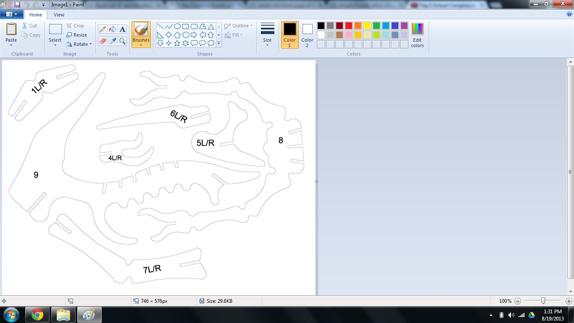574x323 pixels.
Task: Choose the Five-point star shape
Action: (177, 43)
